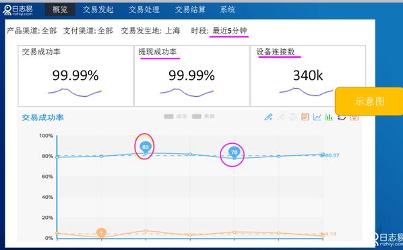The image size is (403, 250).
Task: Open the 概览 tab
Action: 60,9
